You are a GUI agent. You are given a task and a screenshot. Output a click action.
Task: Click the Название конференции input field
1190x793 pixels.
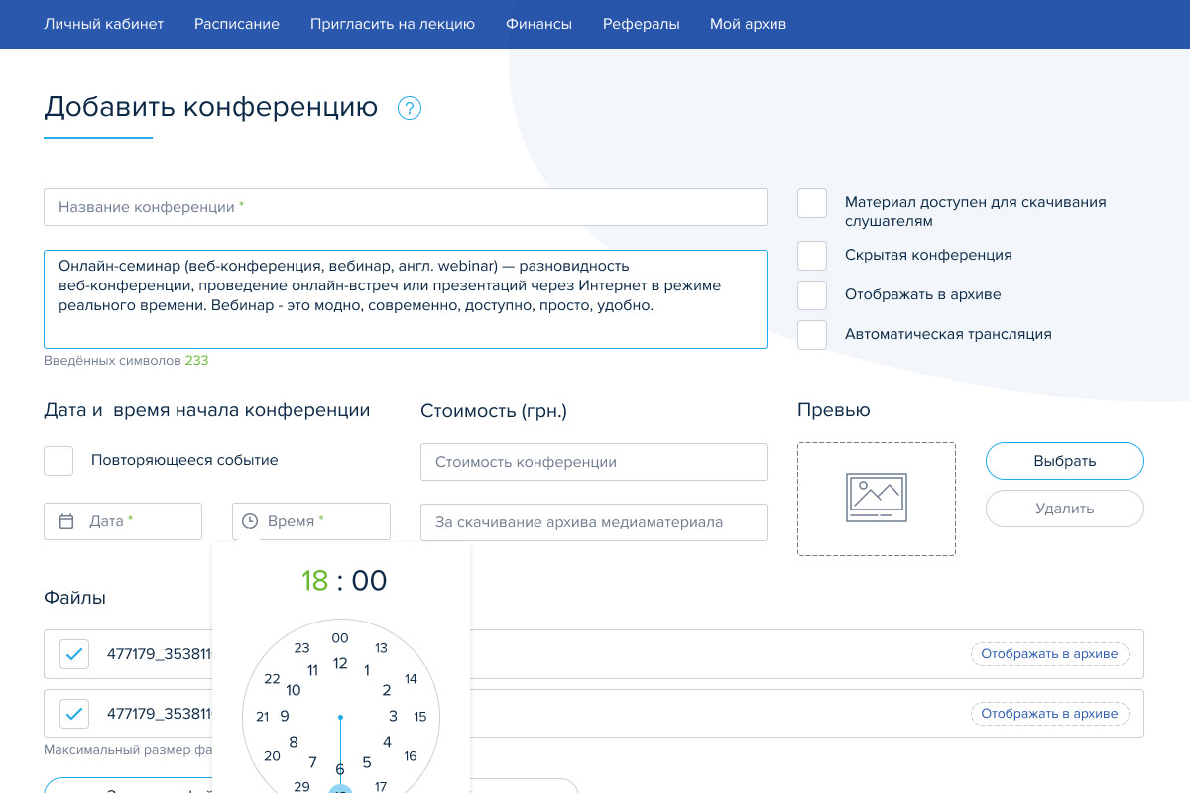tap(405, 207)
